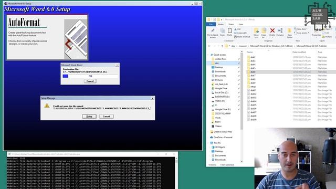Go back with the Explorer back arrow
336x189 pixels.
pyautogui.click(x=209, y=46)
